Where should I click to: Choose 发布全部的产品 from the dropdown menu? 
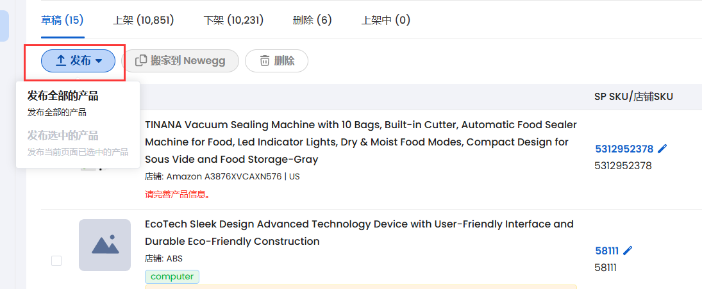coord(63,97)
